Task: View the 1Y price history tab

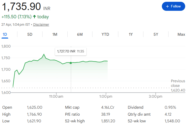Action: (x=131, y=34)
